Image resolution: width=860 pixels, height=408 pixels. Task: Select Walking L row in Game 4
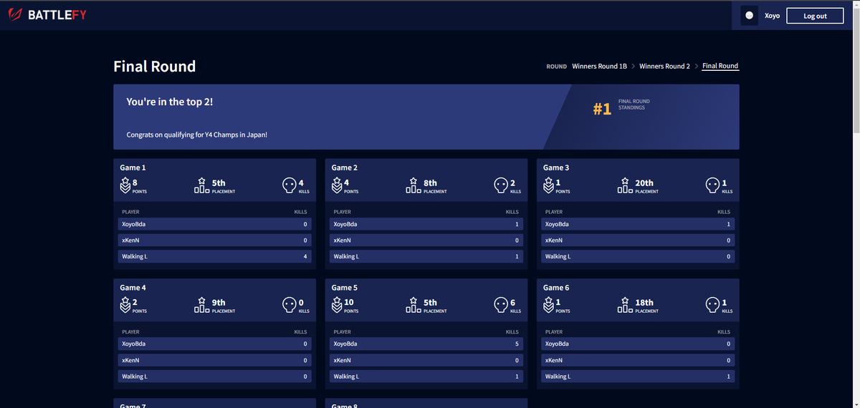point(215,377)
